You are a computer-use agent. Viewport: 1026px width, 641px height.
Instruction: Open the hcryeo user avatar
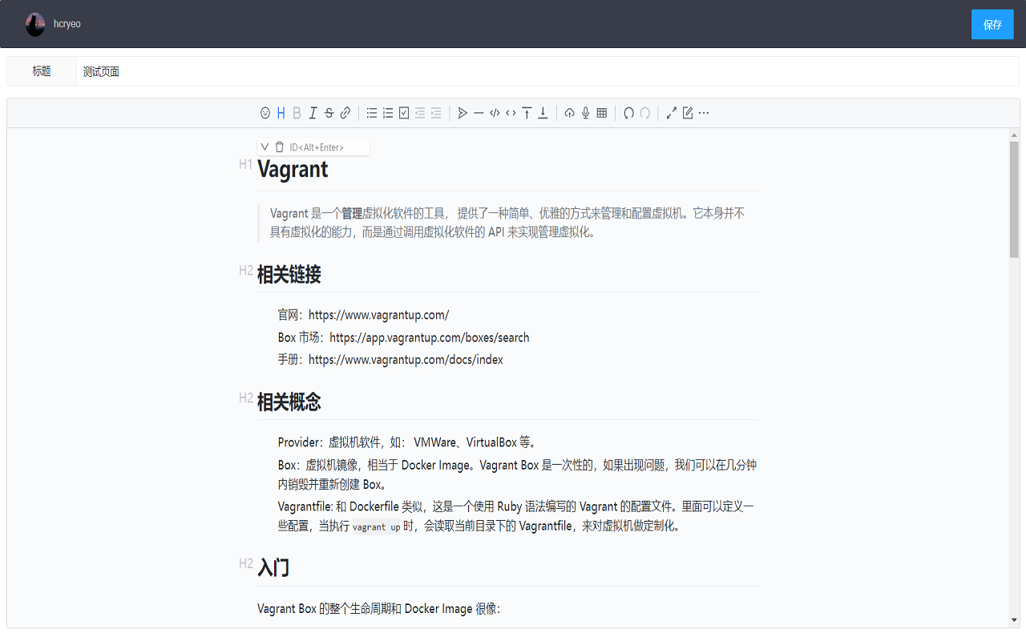35,24
